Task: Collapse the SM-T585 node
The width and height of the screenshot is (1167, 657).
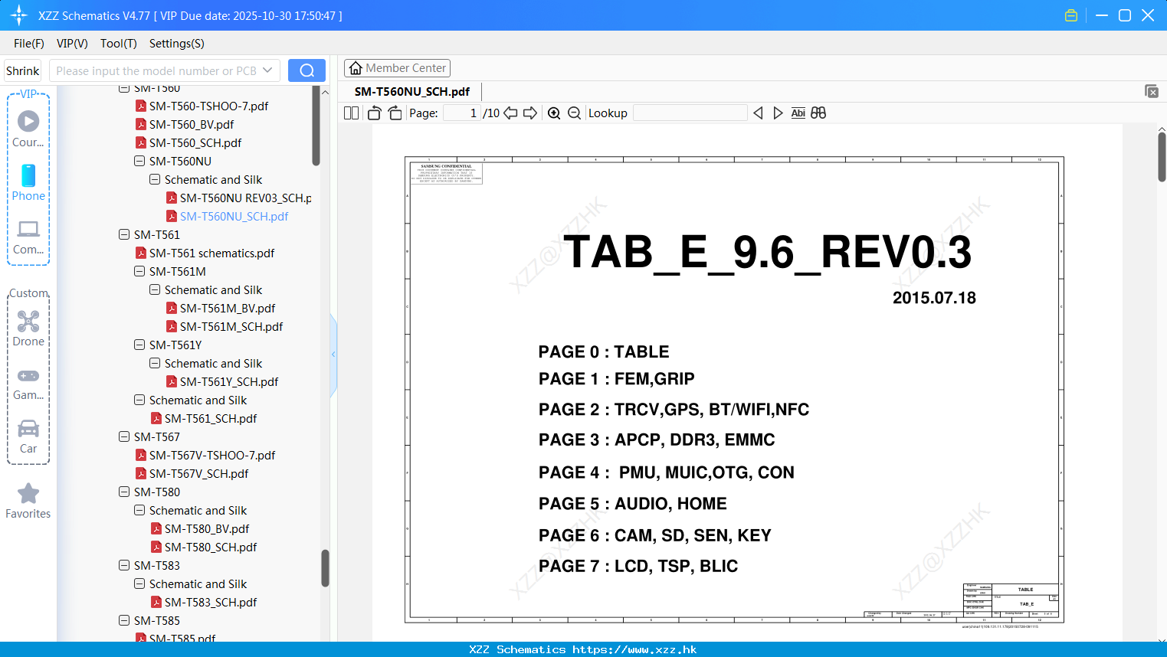Action: click(x=124, y=620)
